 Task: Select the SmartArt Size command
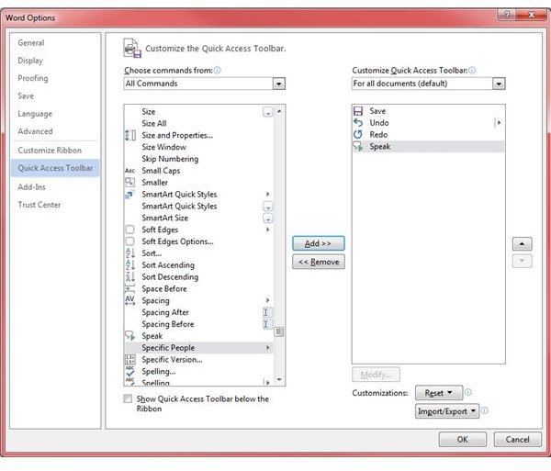pyautogui.click(x=198, y=218)
